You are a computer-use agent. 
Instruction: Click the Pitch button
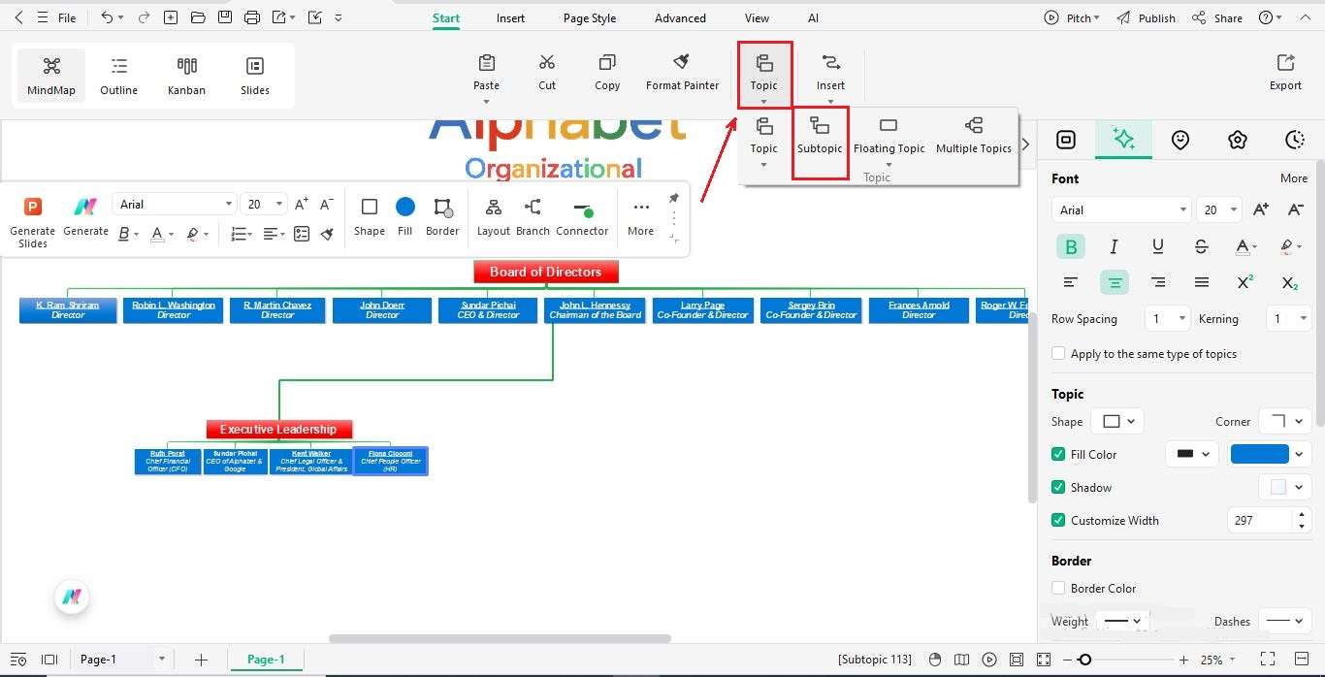click(1072, 17)
